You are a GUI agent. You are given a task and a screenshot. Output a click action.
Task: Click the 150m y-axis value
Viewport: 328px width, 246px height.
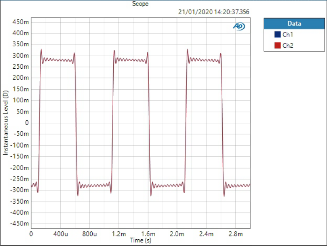21,89
